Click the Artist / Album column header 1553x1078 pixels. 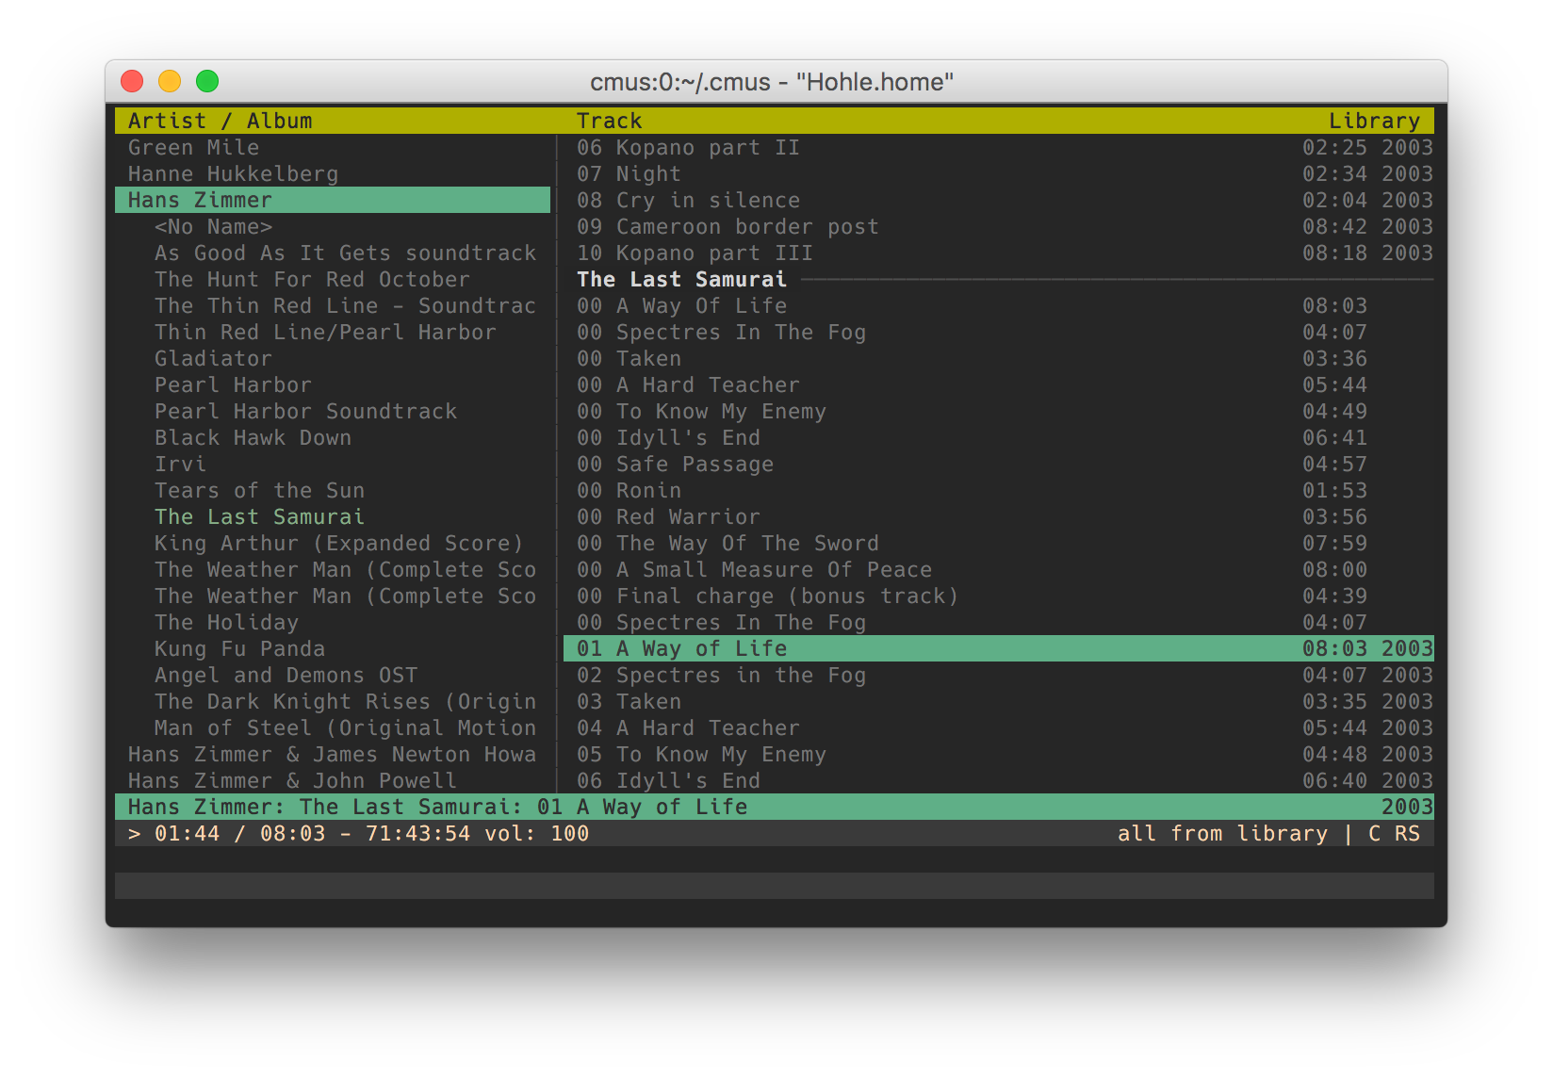tap(221, 121)
